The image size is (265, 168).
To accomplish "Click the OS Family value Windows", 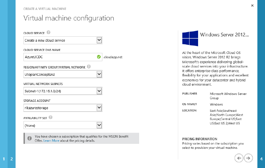I will point(216,105).
